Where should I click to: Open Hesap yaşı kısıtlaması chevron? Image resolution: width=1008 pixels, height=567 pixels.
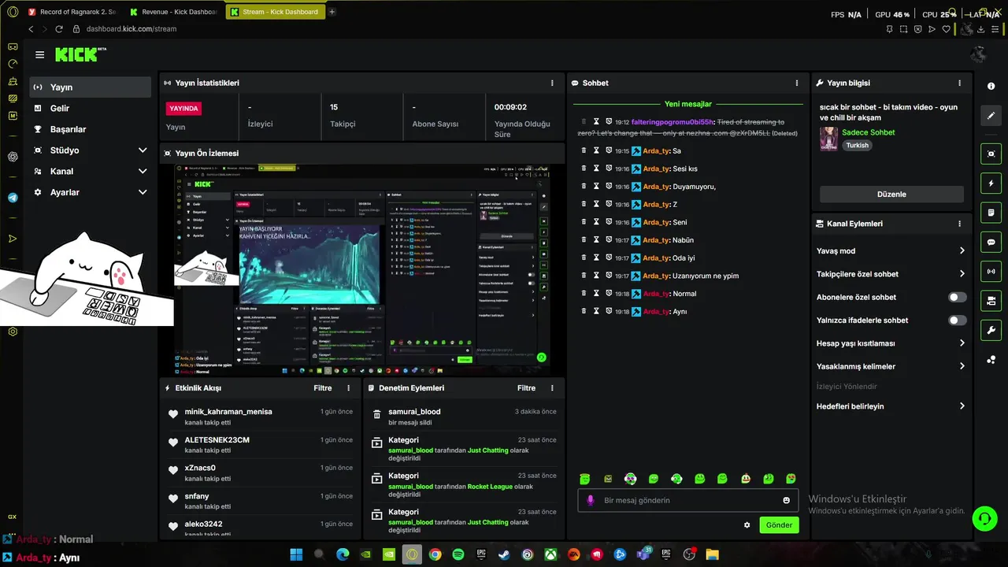pyautogui.click(x=962, y=343)
